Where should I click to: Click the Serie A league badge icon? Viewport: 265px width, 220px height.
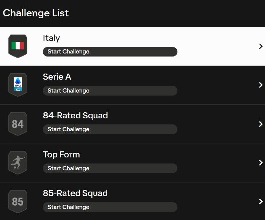coord(18,85)
